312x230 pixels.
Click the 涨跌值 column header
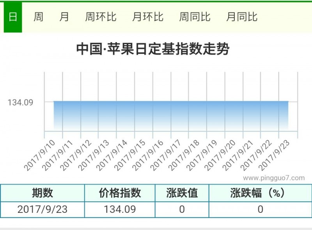coord(182,193)
